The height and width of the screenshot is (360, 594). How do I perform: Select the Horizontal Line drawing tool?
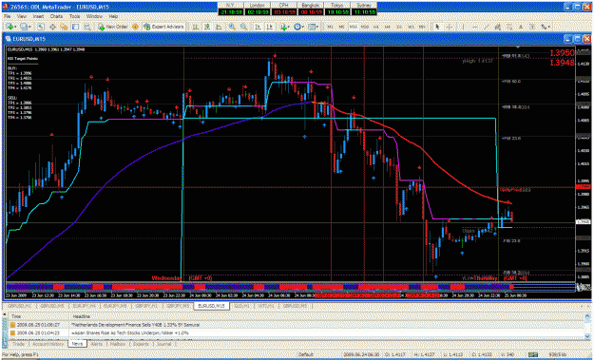[x=475, y=27]
